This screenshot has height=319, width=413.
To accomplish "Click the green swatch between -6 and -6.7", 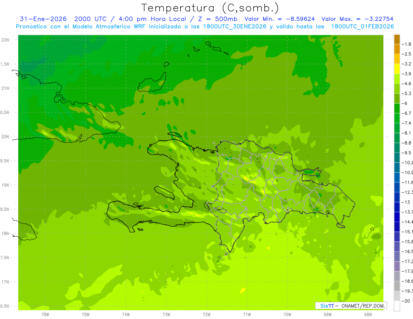I will pyautogui.click(x=397, y=108).
